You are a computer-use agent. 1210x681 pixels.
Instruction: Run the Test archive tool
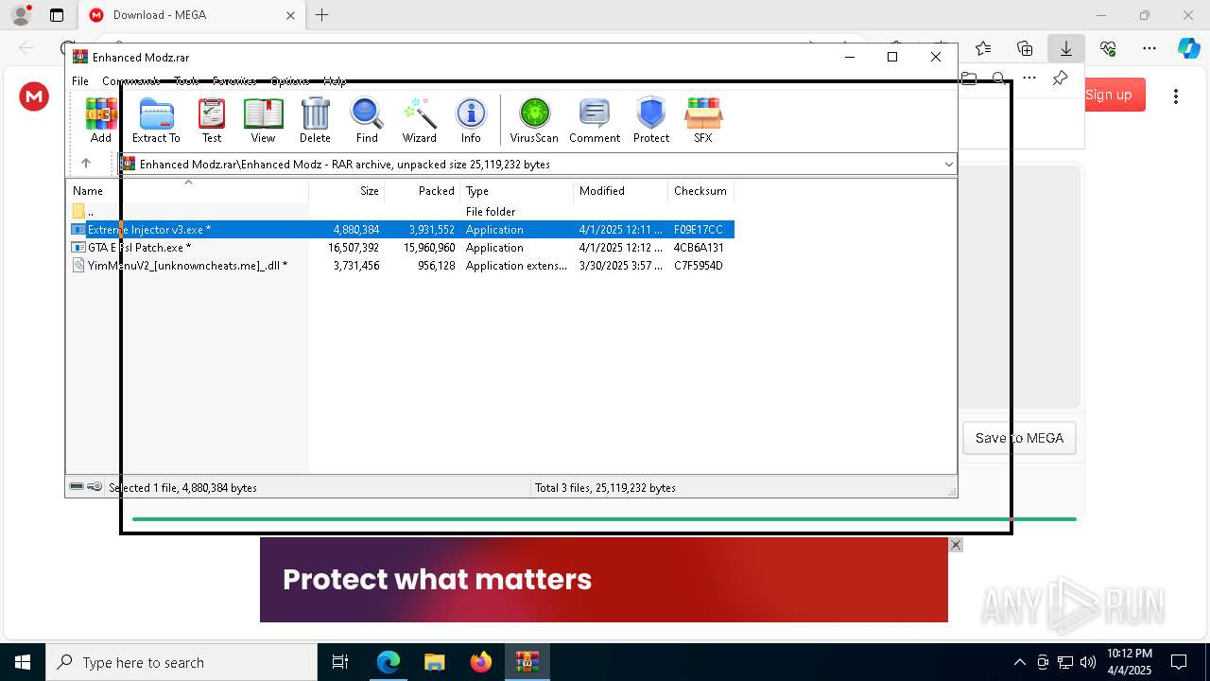click(x=212, y=120)
